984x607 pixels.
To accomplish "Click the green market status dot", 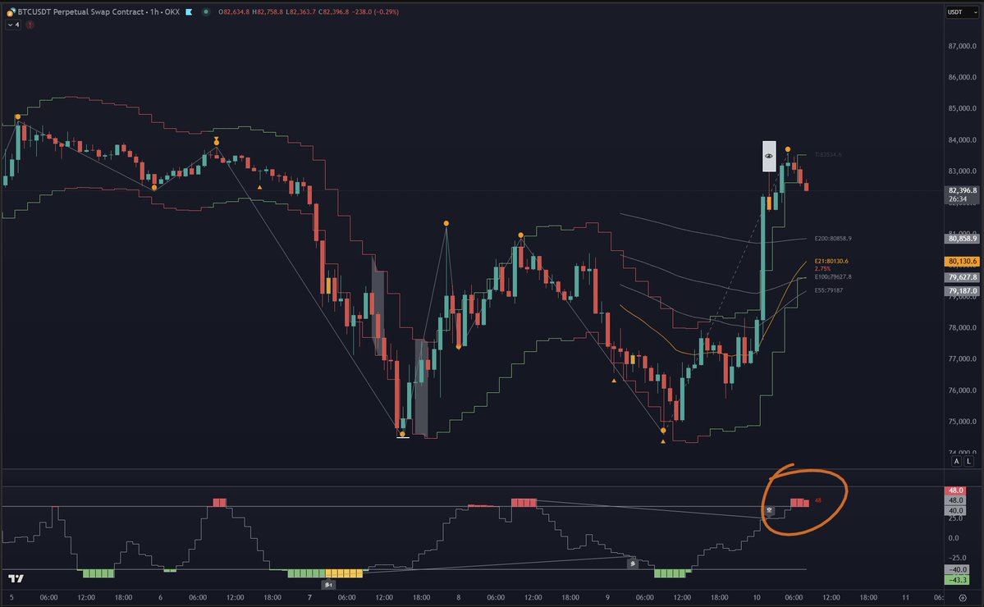I will tap(206, 12).
